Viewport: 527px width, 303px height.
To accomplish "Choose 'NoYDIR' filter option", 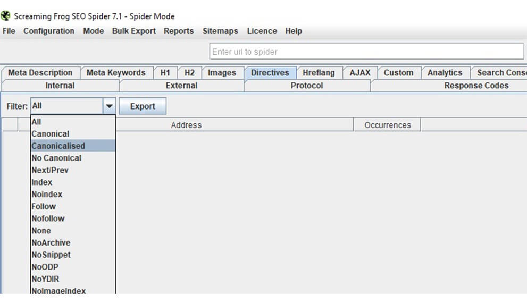I will click(73, 279).
